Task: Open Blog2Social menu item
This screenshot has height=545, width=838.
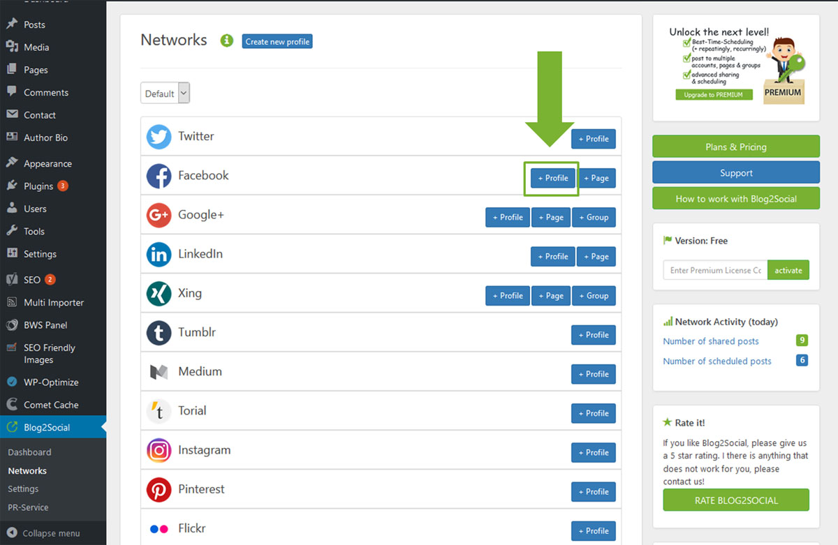Action: (x=53, y=428)
